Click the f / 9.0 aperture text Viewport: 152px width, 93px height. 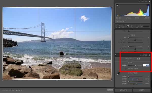click(x=137, y=18)
